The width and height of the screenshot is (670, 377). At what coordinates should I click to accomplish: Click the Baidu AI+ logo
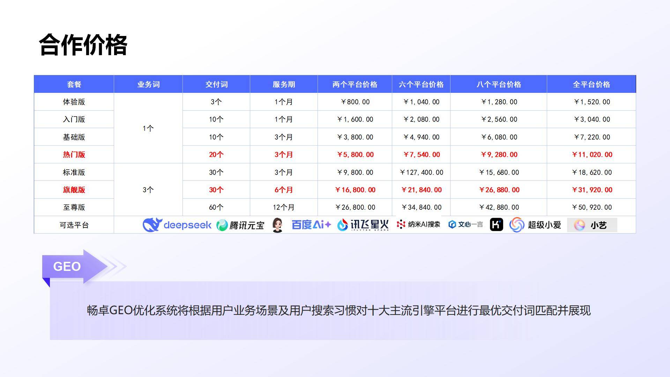tap(311, 225)
